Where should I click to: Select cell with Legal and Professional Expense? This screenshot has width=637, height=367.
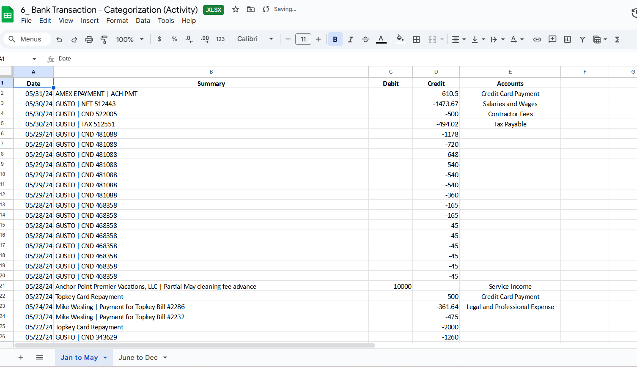click(x=510, y=307)
